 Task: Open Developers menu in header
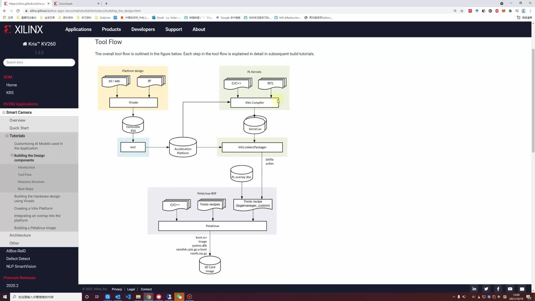coord(143,29)
